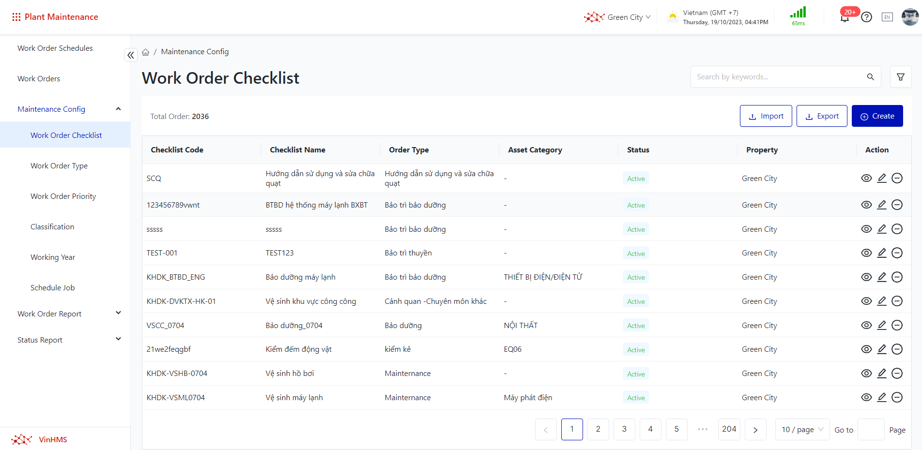
Task: View details of KHDK_BTBD_ENG checklist
Action: (866, 277)
